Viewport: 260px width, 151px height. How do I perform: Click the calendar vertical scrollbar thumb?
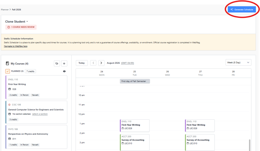tap(250, 145)
